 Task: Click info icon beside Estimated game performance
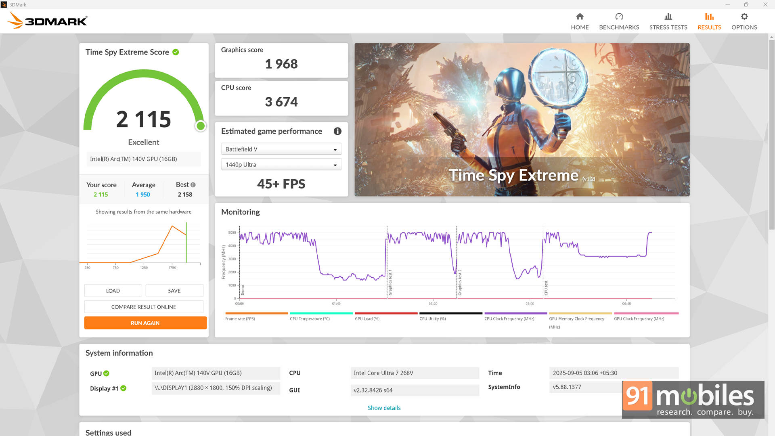click(337, 131)
